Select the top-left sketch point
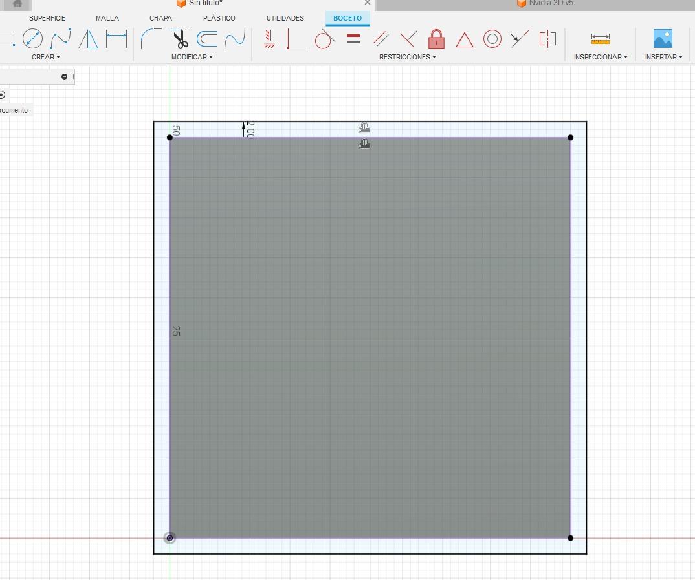The height and width of the screenshot is (580, 695). [170, 138]
